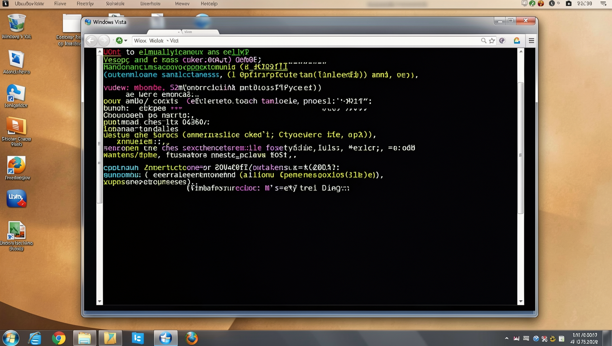This screenshot has height=346, width=612.
Task: Click the yellow round tray icon
Action: pos(553,338)
